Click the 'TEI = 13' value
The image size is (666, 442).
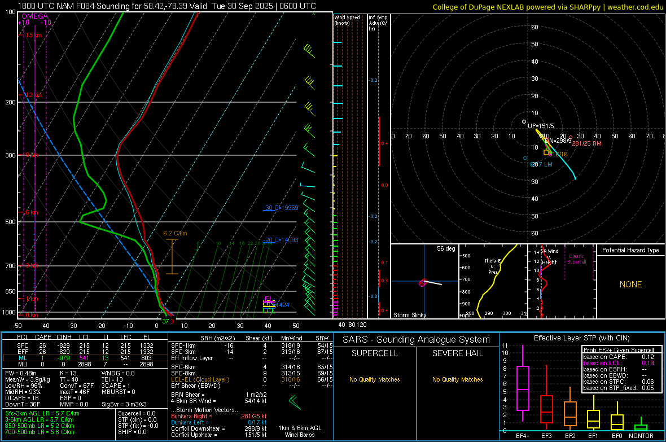pyautogui.click(x=112, y=379)
